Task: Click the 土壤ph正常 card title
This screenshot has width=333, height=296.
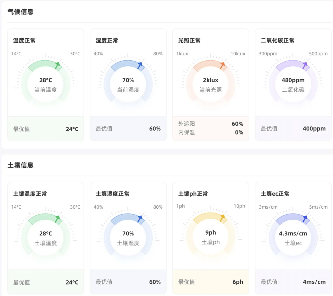Action: pyautogui.click(x=193, y=194)
